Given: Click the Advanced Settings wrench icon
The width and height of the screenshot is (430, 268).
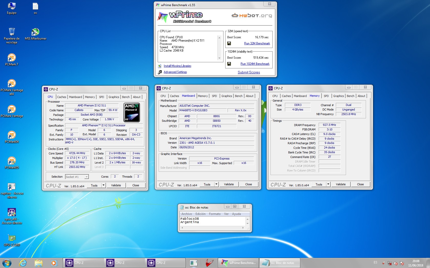Looking at the screenshot, I should coord(160,72).
